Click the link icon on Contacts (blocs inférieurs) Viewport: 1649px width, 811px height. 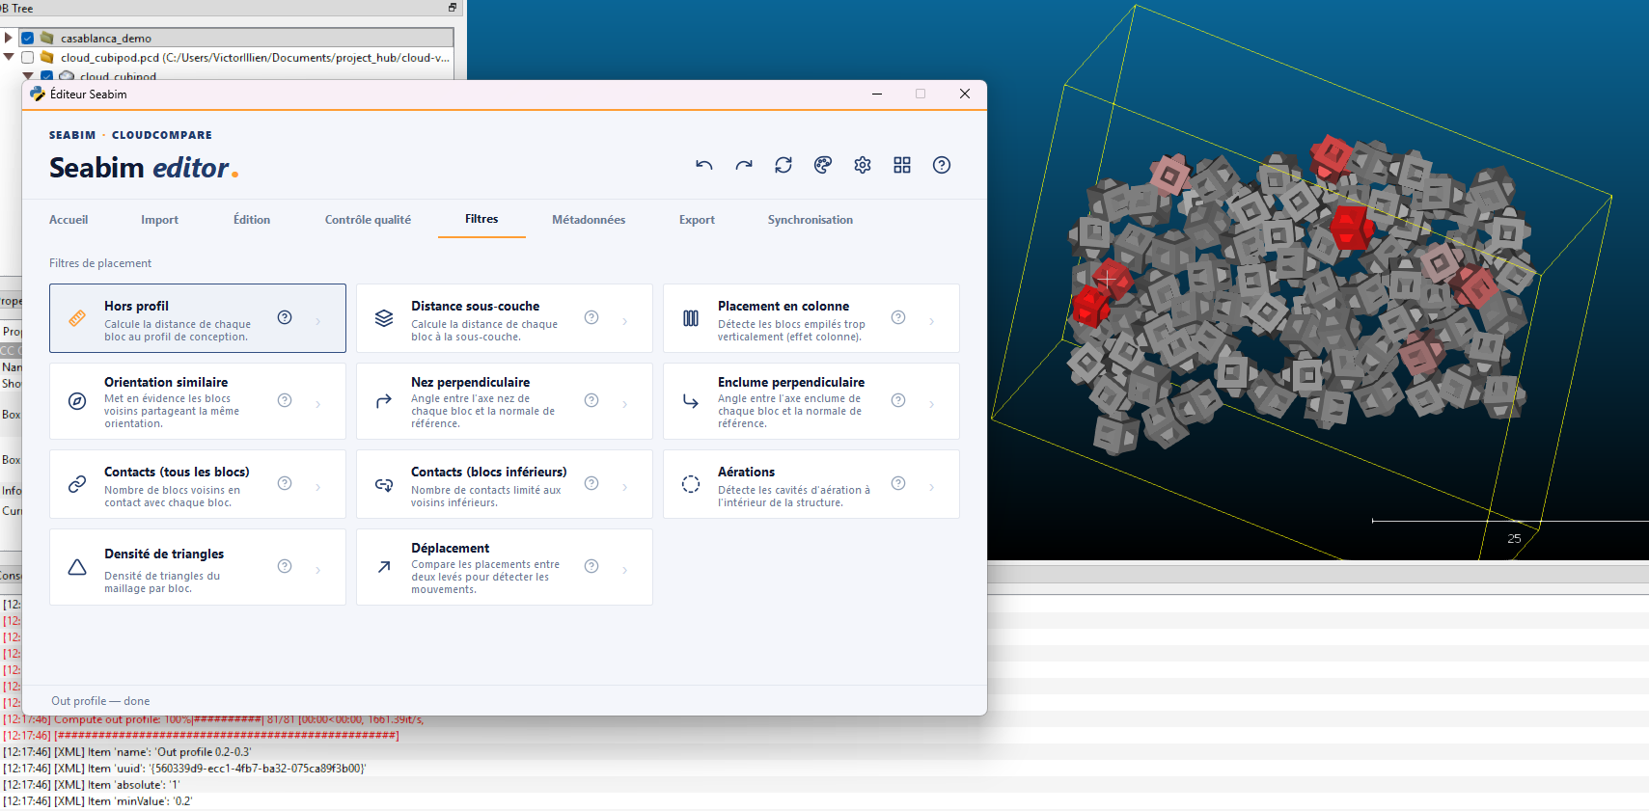coord(384,484)
